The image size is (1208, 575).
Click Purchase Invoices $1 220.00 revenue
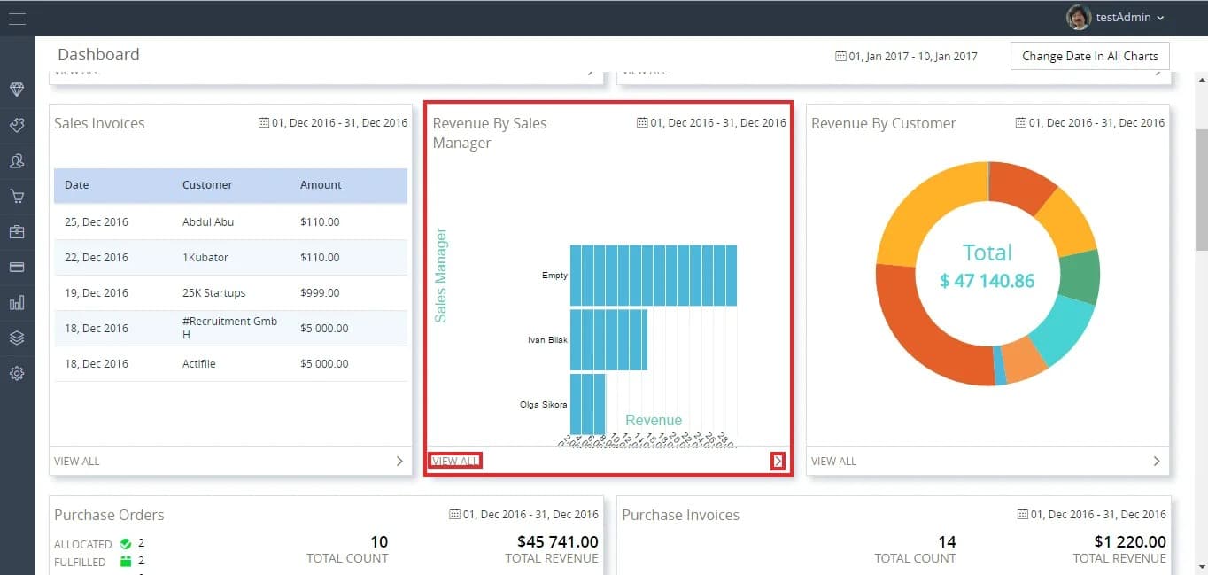[1130, 541]
